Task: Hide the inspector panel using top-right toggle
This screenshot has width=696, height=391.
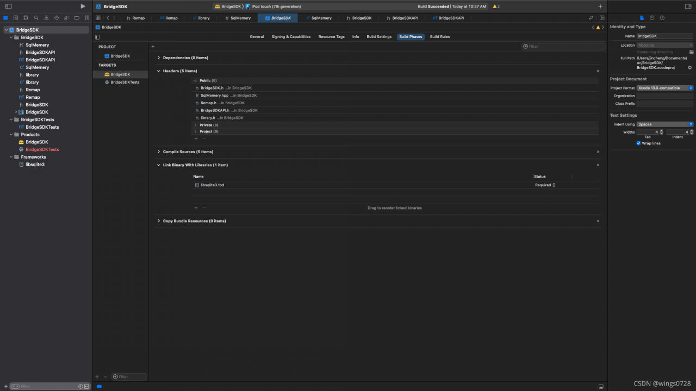Action: coord(688,7)
